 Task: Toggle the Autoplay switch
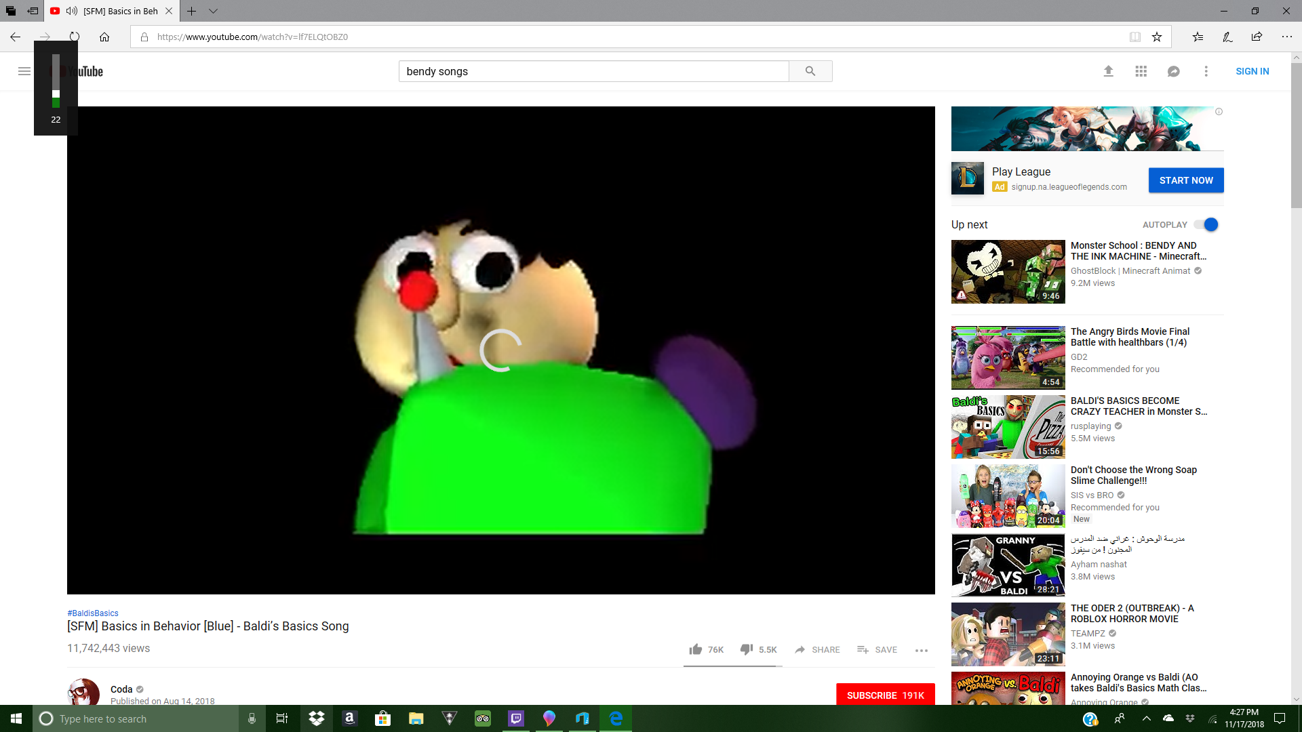1206,224
